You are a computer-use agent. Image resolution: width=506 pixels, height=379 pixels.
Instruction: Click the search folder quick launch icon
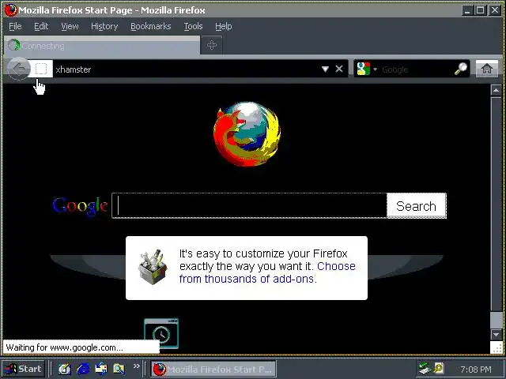click(x=119, y=369)
